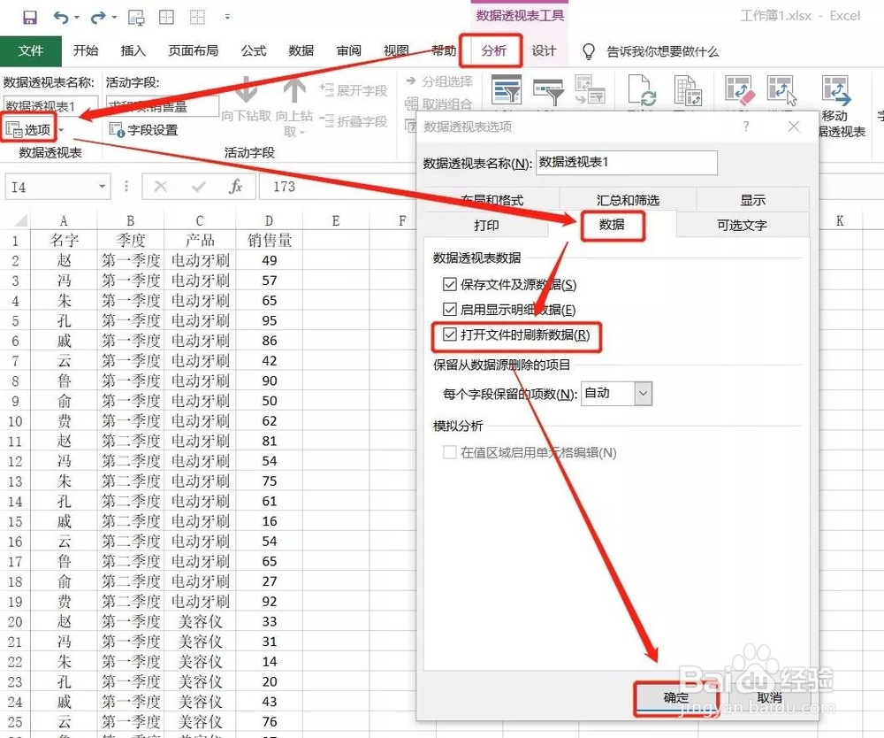Viewport: 884px width, 738px height.
Task: Click Collapse Field in the ribbon
Action: coord(354,121)
